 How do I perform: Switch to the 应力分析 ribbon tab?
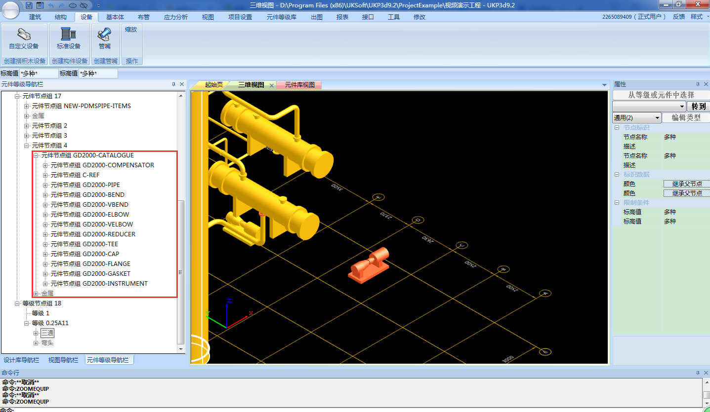click(176, 17)
